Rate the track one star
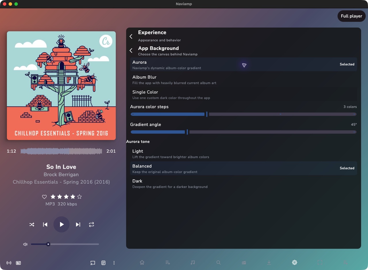This screenshot has height=270, width=368. (53, 197)
